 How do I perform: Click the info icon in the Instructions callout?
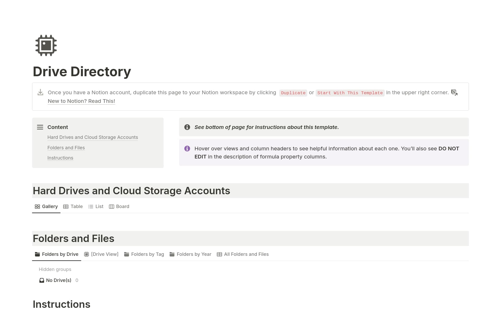(x=187, y=127)
